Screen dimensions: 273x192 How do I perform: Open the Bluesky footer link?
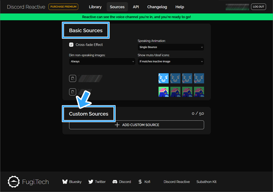tap(75, 182)
